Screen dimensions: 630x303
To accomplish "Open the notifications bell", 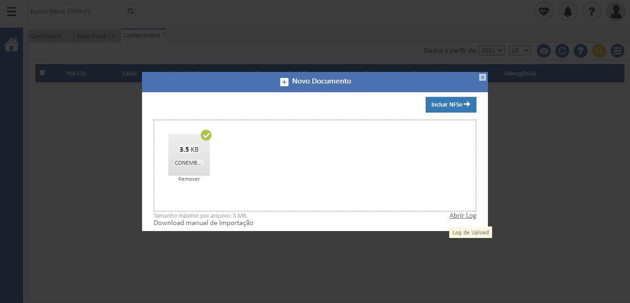I will (568, 12).
